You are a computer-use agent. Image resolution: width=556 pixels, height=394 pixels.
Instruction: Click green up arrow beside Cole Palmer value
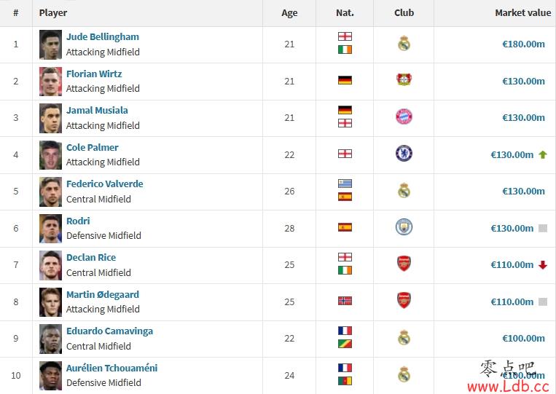pos(543,155)
